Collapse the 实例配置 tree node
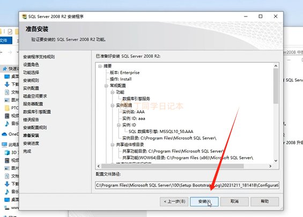 (113, 105)
